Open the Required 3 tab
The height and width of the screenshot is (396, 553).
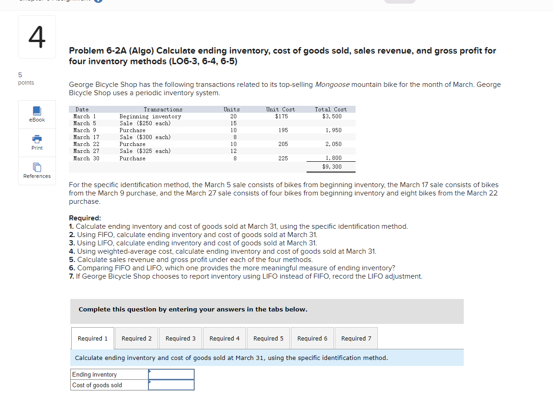pos(180,338)
